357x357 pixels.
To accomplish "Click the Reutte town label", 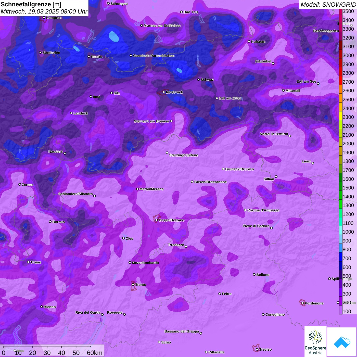I will point(96,57).
